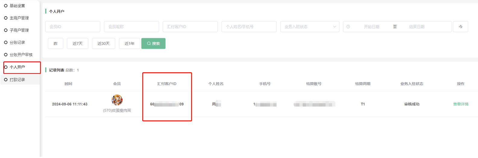Select 主商户管理 menu item
The width and height of the screenshot is (478, 158).
pos(19,18)
